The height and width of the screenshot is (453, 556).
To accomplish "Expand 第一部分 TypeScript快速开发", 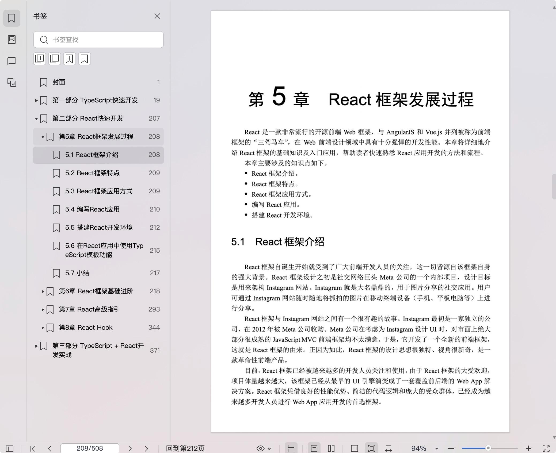I will click(x=36, y=101).
